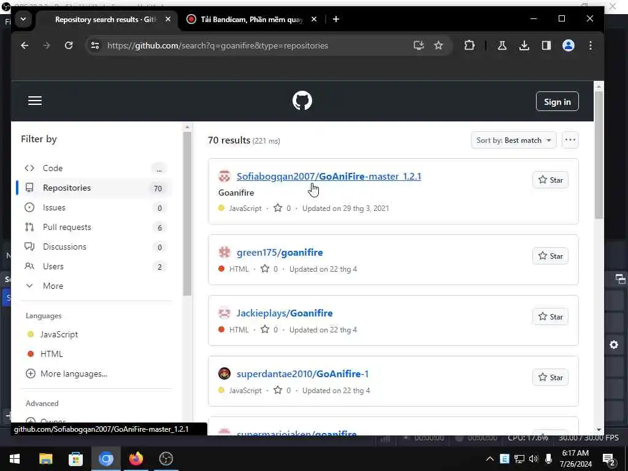The image size is (628, 471).
Task: Bookmark this page with the star icon
Action: click(438, 45)
